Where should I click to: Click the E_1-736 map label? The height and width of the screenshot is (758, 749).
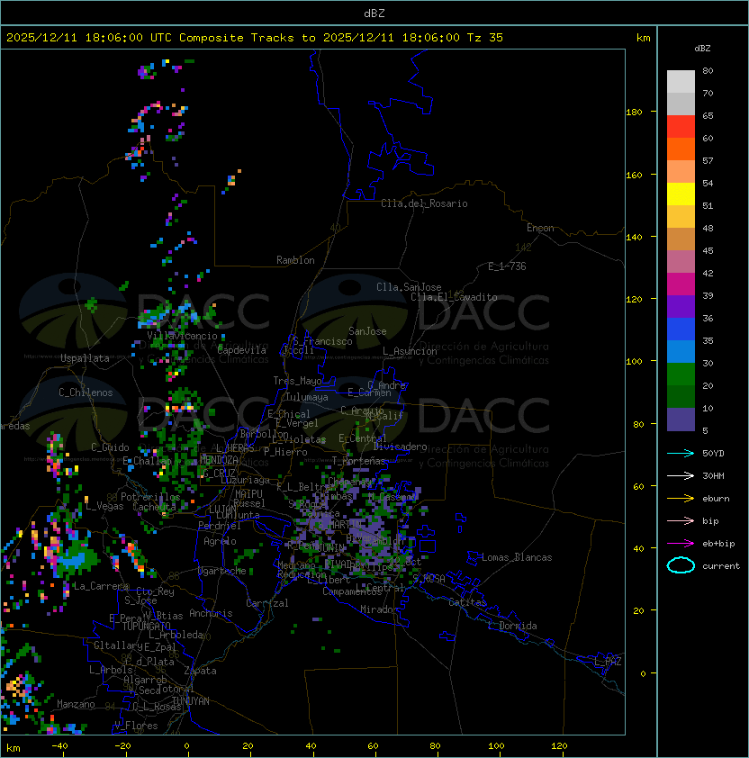[507, 266]
